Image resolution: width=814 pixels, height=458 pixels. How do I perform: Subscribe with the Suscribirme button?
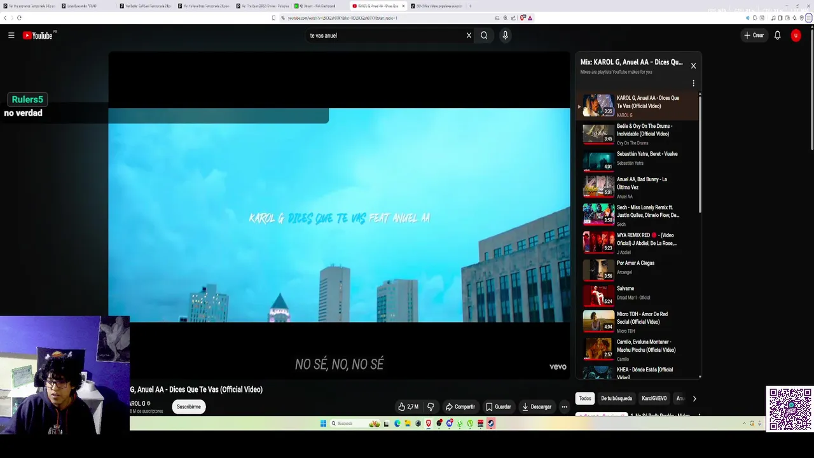(x=189, y=406)
